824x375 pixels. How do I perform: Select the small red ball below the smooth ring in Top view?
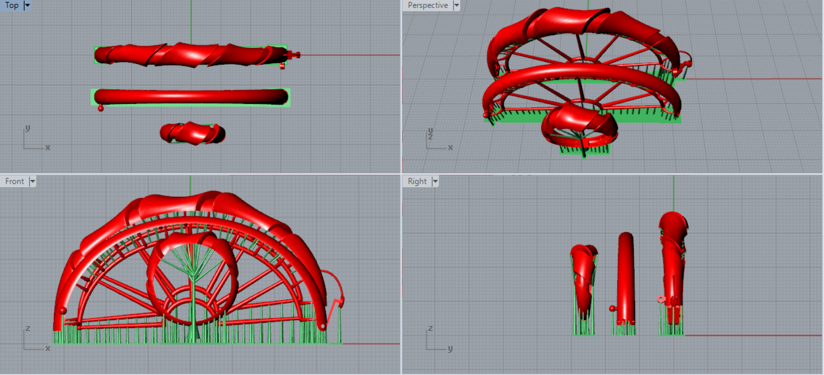pyautogui.click(x=100, y=108)
